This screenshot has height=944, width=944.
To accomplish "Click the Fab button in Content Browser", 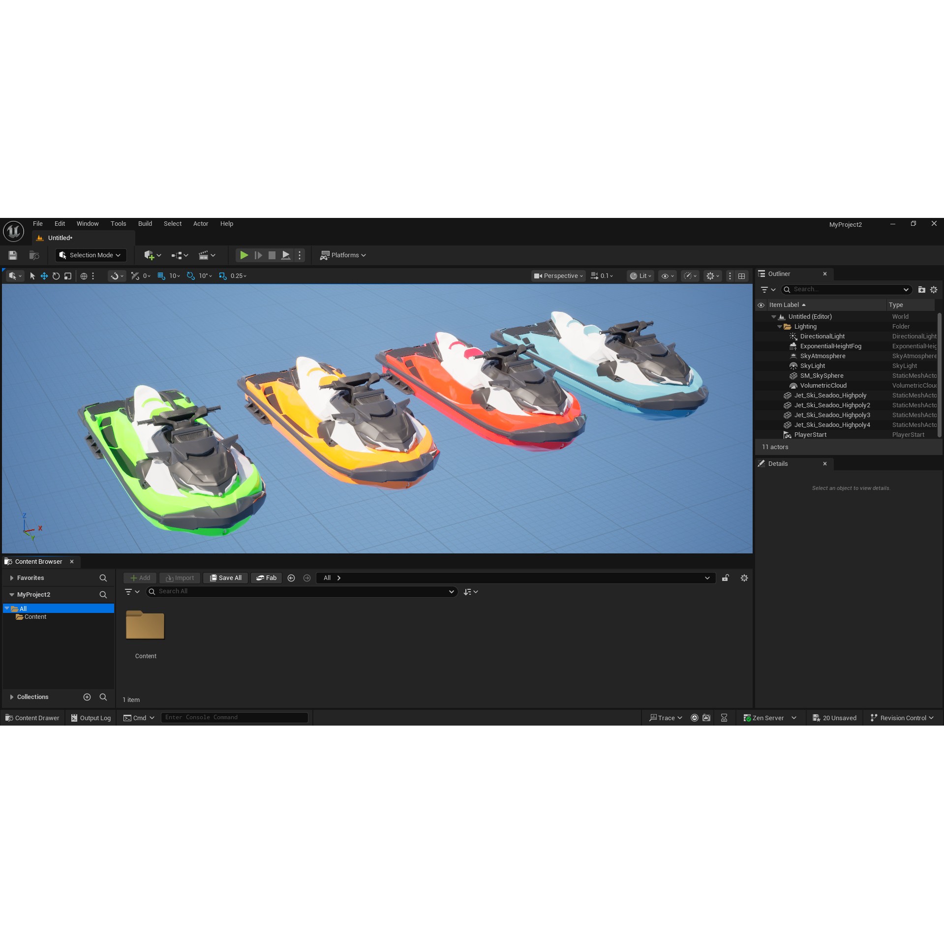I will pos(266,578).
